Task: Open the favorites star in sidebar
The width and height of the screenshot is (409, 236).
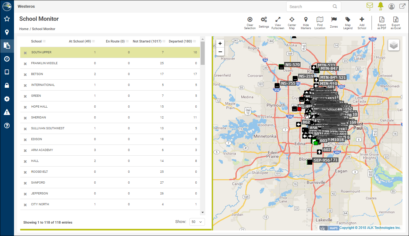Action: click(x=7, y=19)
